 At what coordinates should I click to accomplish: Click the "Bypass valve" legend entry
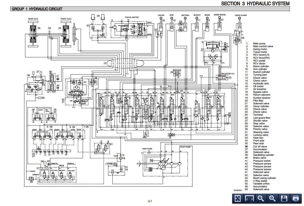tap(260, 92)
